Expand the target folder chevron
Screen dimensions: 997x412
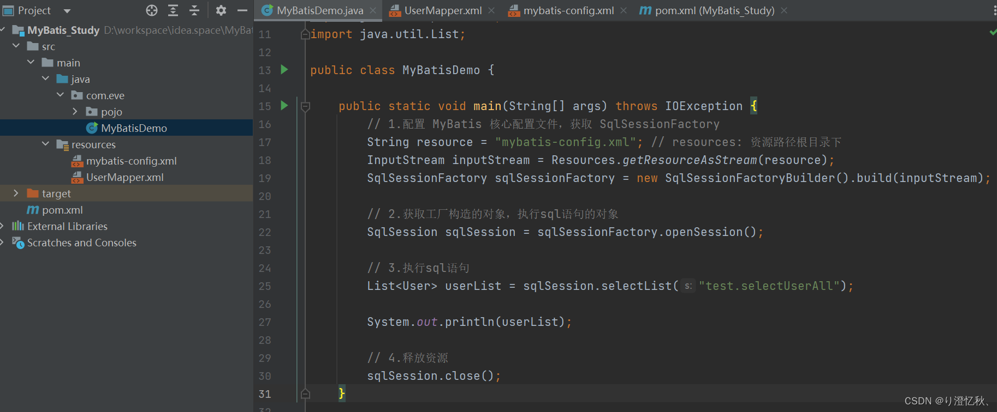pyautogui.click(x=16, y=193)
